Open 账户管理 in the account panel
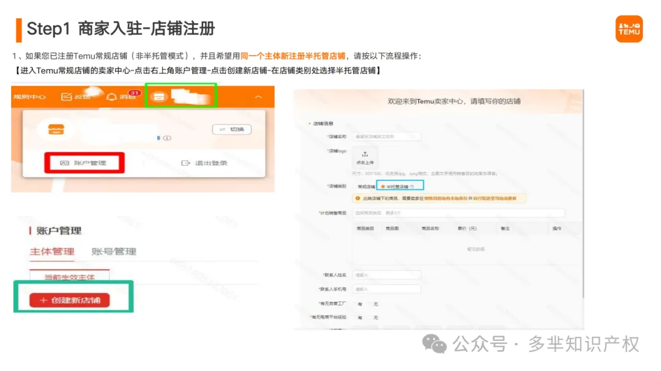The height and width of the screenshot is (371, 661). pos(84,163)
